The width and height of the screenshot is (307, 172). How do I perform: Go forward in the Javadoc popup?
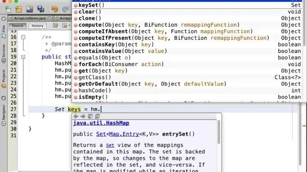tap(83, 117)
